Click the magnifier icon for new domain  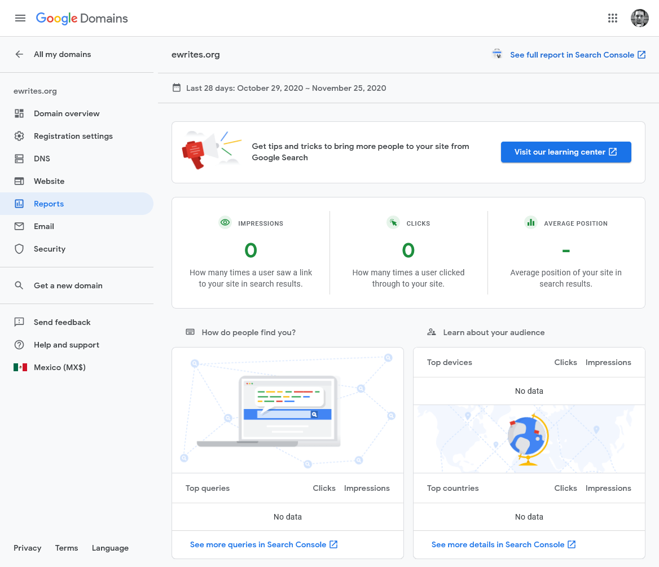click(x=19, y=285)
